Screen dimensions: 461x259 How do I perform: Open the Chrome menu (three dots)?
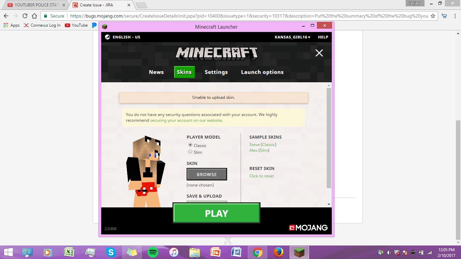455,16
